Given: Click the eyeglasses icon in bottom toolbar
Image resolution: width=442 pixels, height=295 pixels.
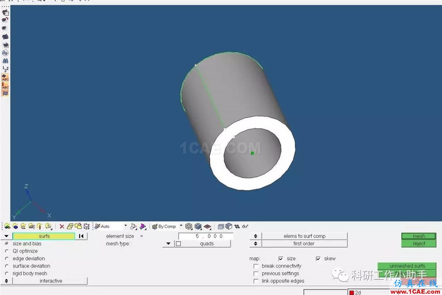Looking at the screenshot, I should pos(245,226).
